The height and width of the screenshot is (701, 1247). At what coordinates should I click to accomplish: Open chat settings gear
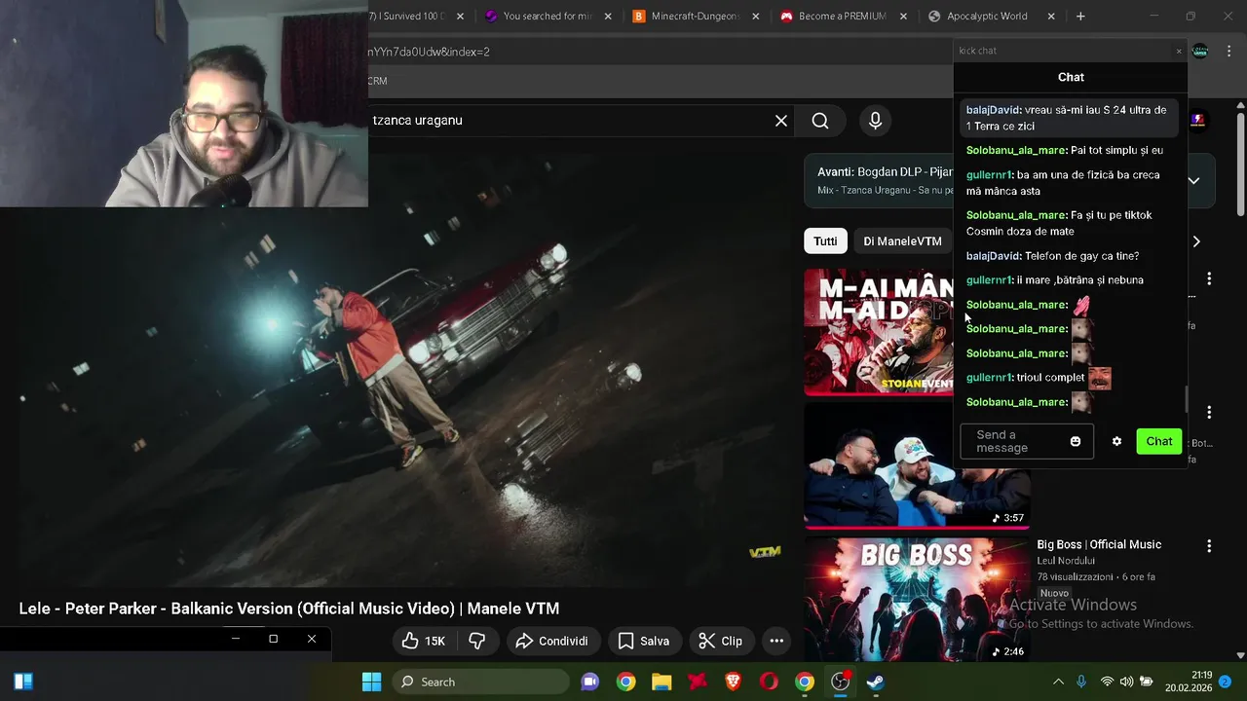(1116, 441)
